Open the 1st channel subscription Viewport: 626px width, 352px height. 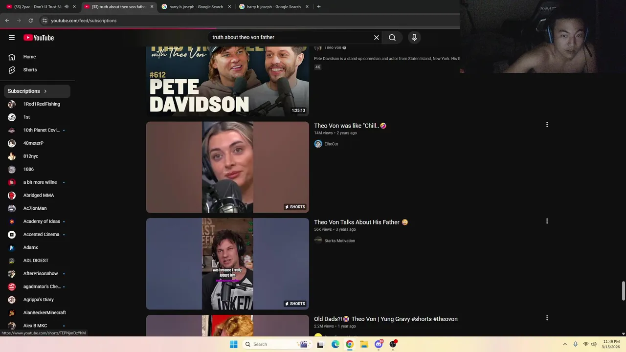pos(37,117)
